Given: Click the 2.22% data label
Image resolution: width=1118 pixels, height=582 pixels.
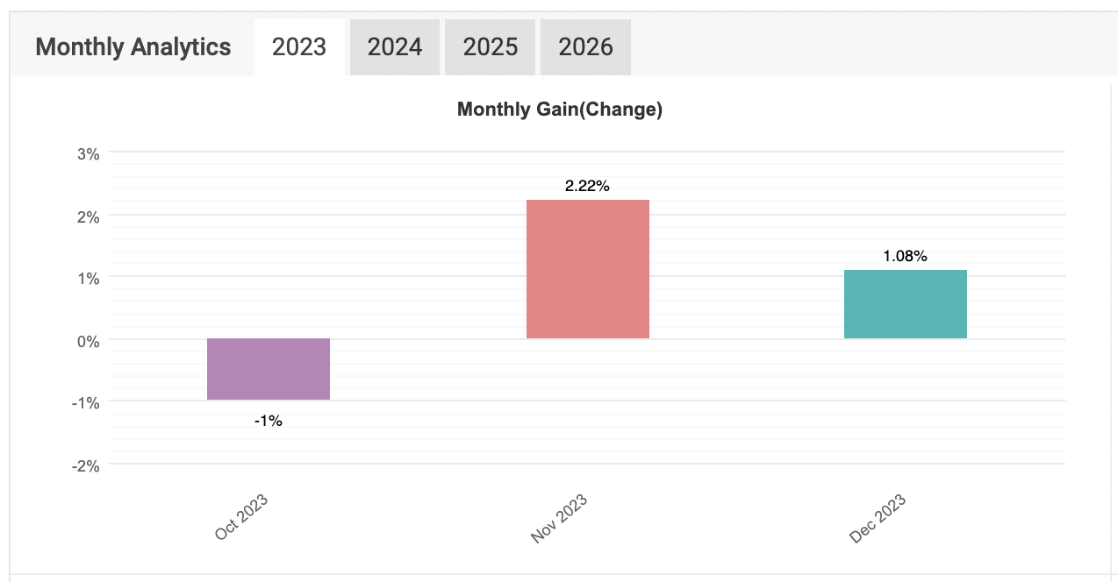Looking at the screenshot, I should 587,186.
